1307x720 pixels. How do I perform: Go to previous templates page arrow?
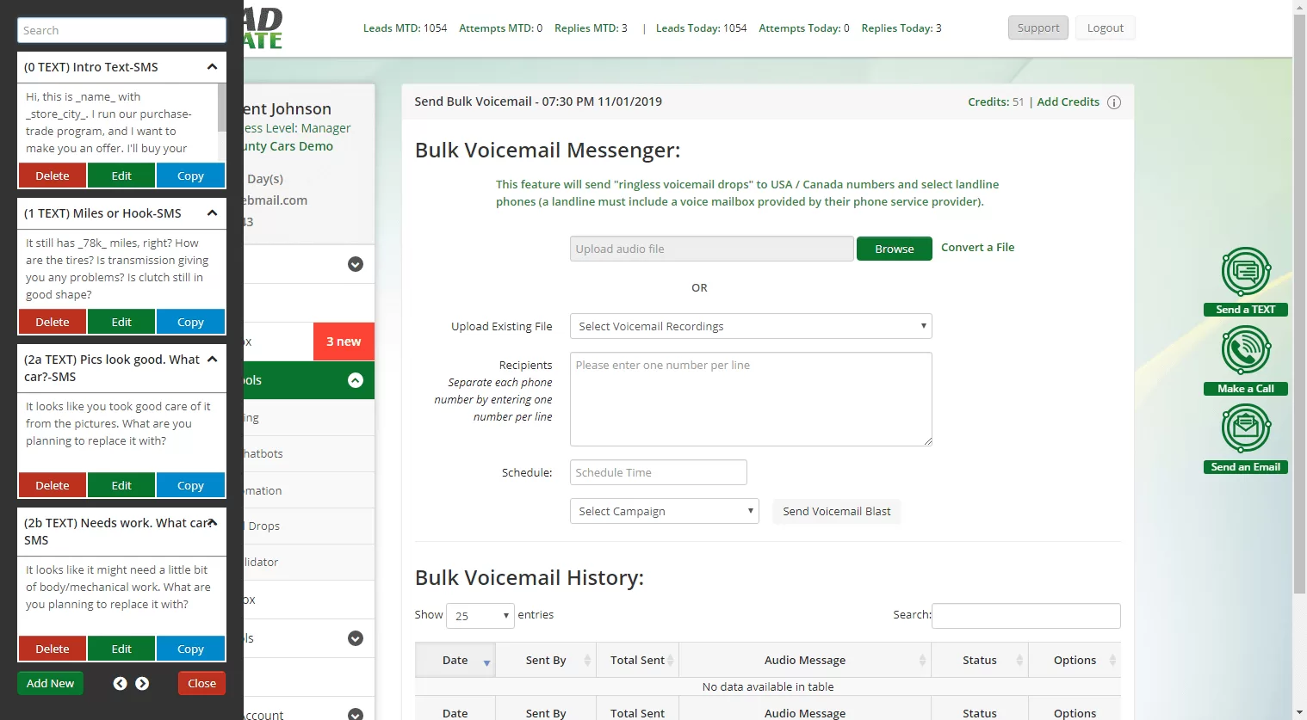(120, 683)
